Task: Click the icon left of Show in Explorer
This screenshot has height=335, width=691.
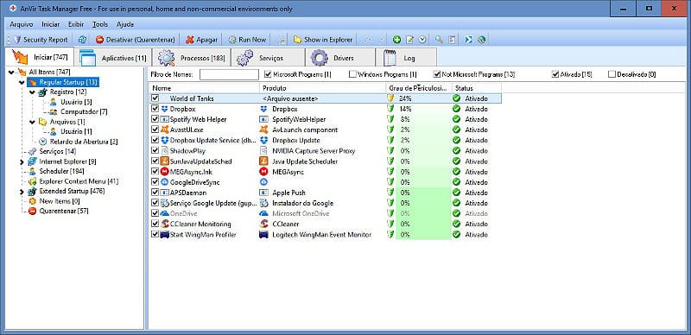Action: 282,40
